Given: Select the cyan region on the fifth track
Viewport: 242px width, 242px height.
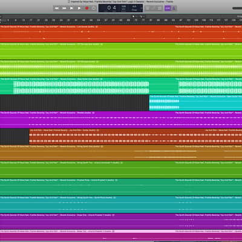Looking at the screenshot, I should tap(195, 103).
